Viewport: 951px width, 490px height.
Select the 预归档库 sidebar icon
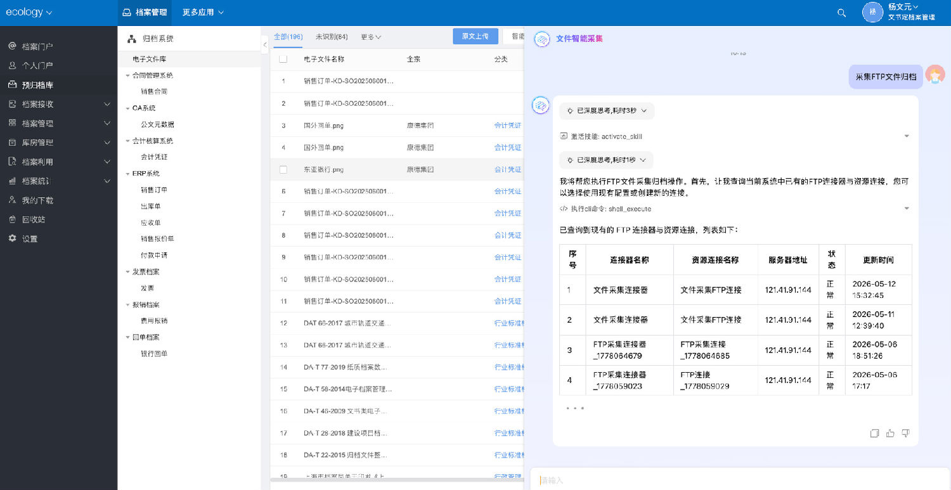[12, 85]
